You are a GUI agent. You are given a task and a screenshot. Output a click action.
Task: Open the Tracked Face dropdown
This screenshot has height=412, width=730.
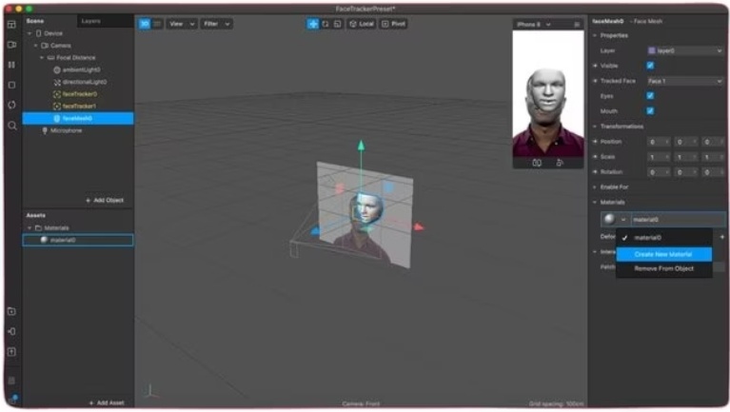(x=684, y=81)
